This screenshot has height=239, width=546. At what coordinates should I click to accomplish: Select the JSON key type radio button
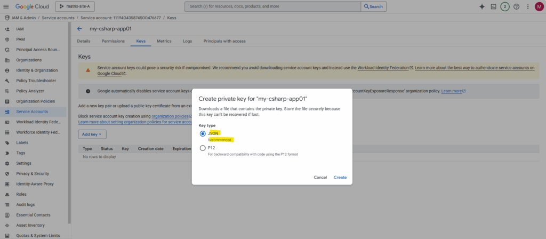click(203, 133)
